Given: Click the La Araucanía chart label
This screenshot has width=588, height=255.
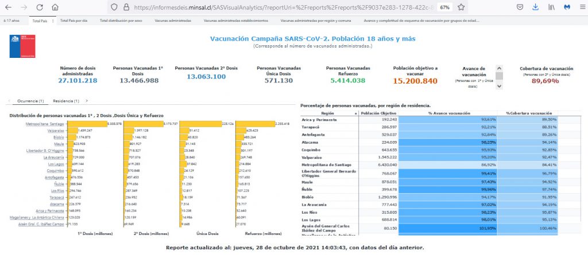Looking at the screenshot, I should 54,157.
